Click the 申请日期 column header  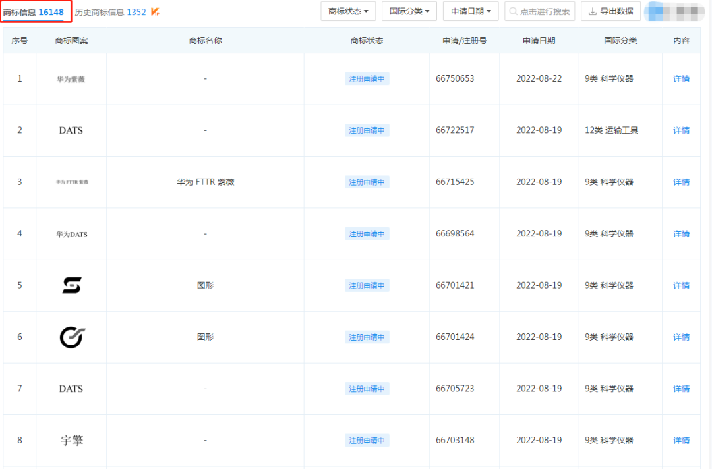pos(539,41)
